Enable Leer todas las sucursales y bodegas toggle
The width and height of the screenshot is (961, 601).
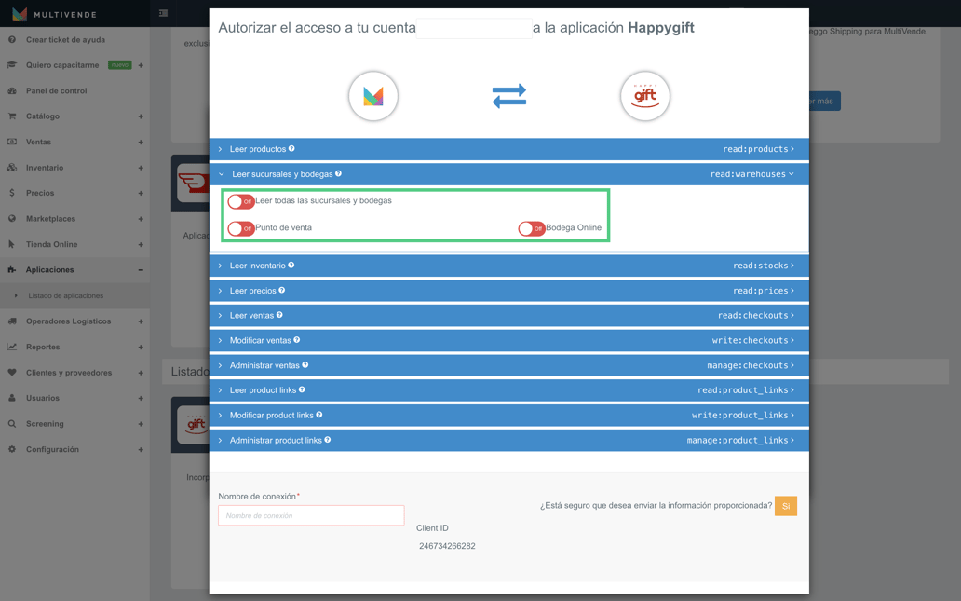pyautogui.click(x=241, y=201)
